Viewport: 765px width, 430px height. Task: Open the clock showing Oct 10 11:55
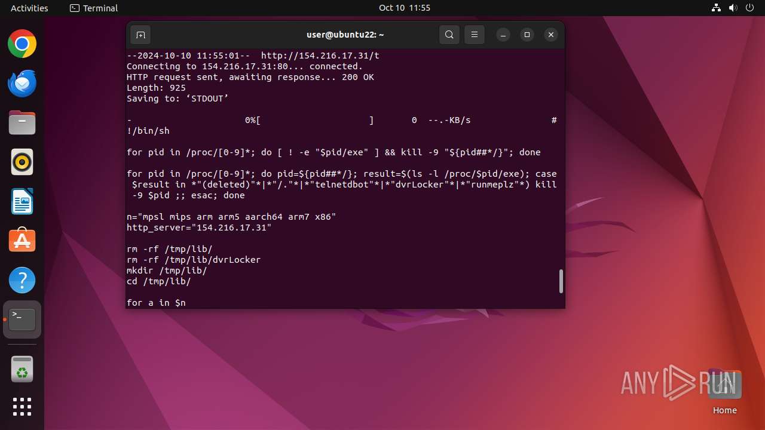point(405,8)
